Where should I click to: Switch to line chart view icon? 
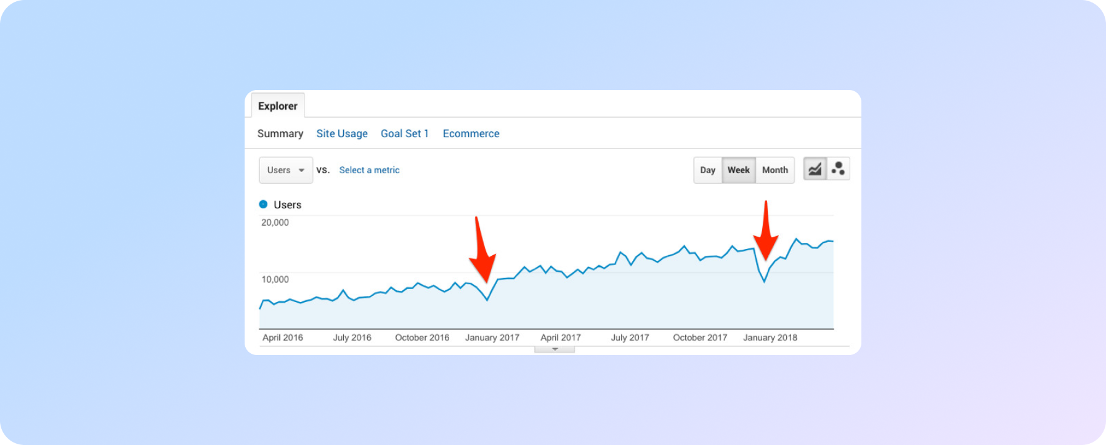(x=815, y=169)
